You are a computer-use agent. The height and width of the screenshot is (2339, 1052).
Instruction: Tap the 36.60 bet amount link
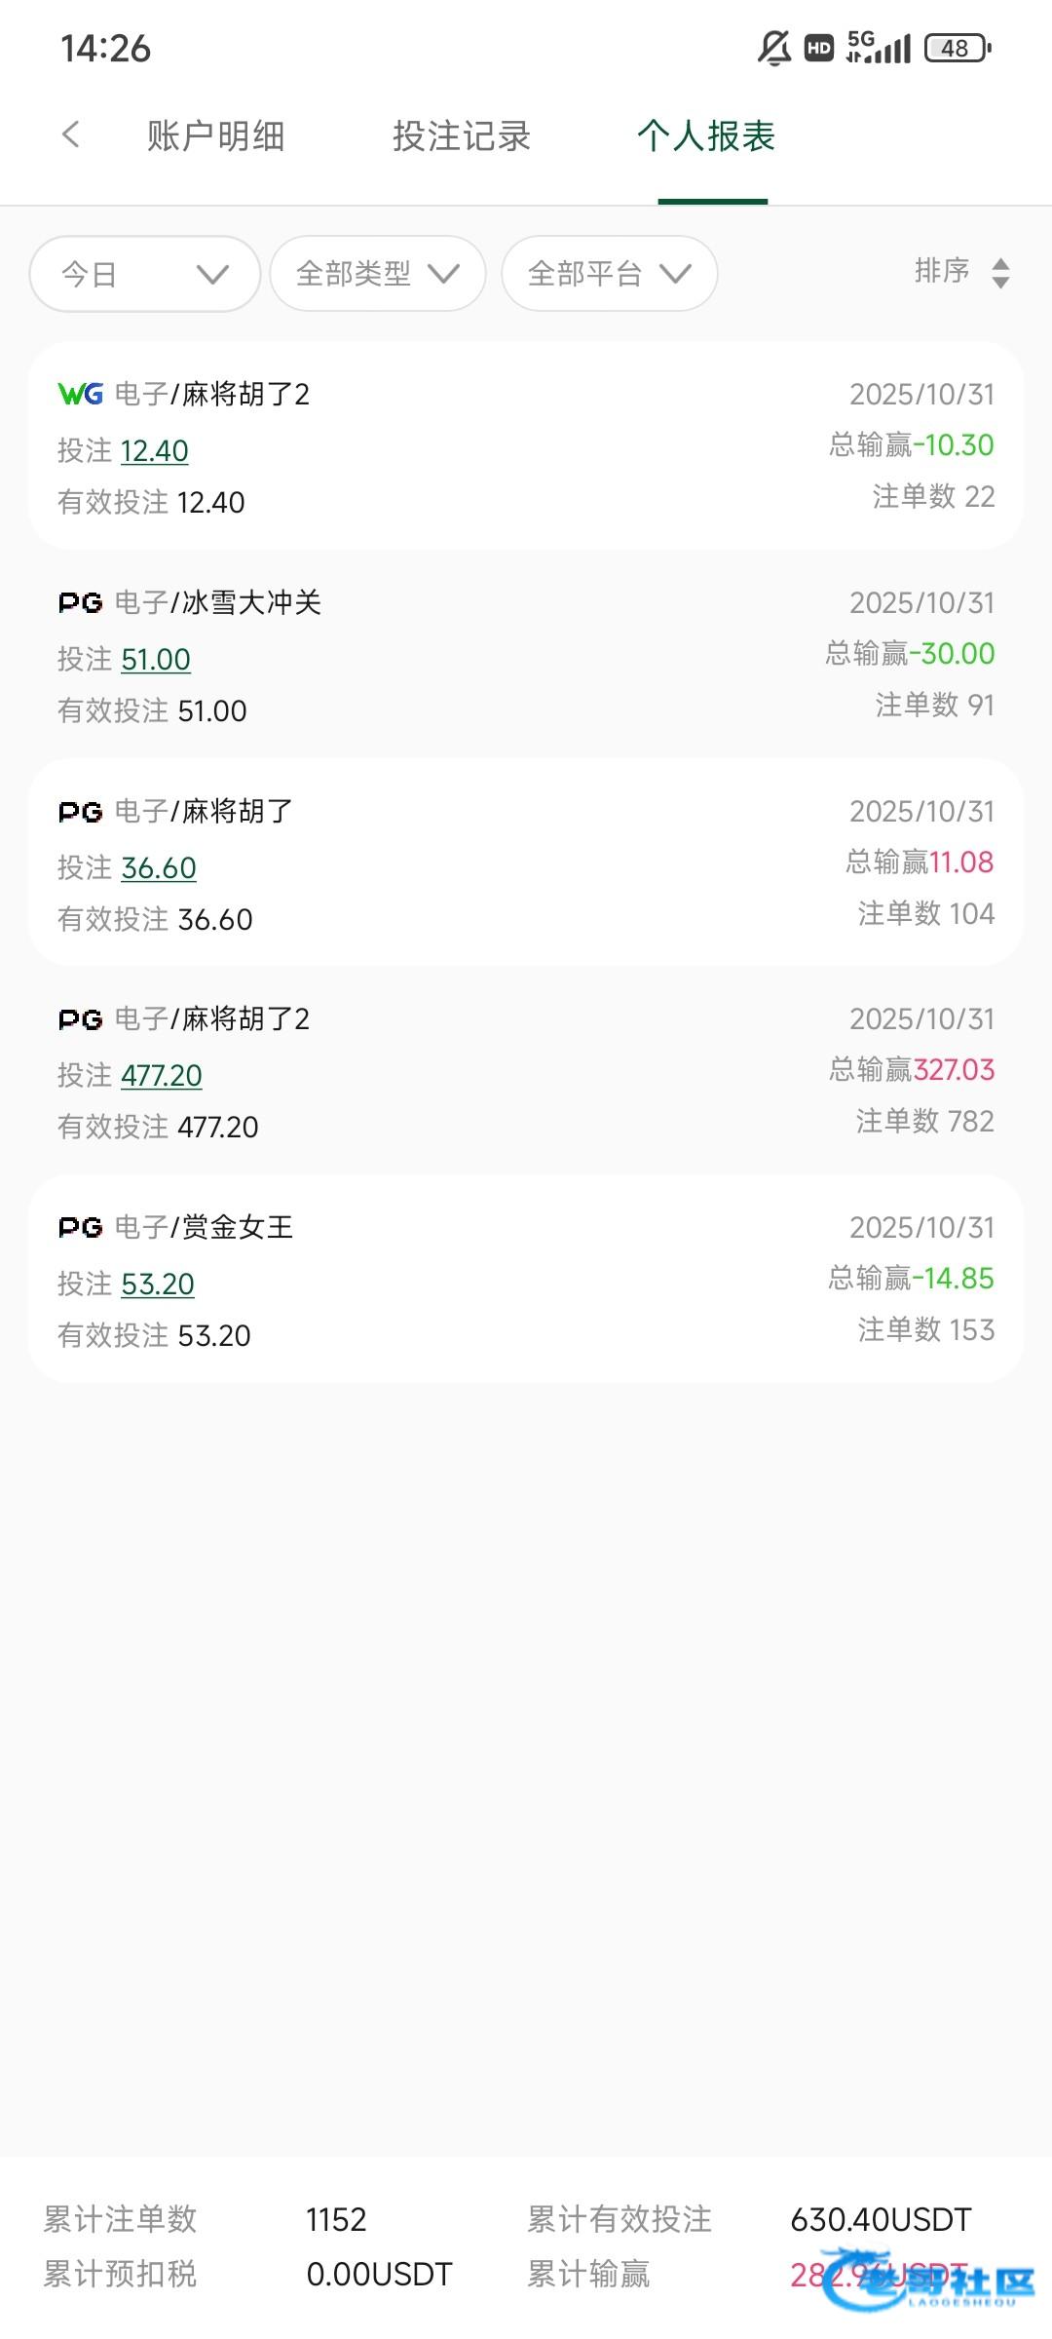pos(159,867)
